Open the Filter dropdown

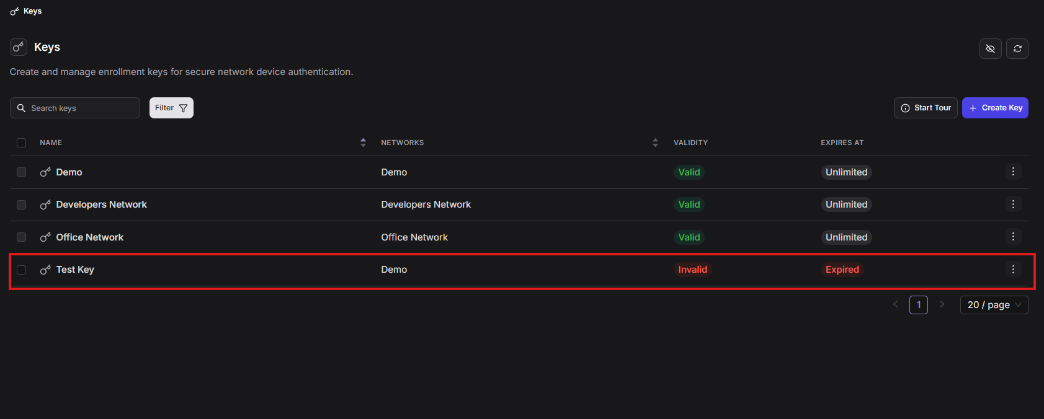(171, 108)
